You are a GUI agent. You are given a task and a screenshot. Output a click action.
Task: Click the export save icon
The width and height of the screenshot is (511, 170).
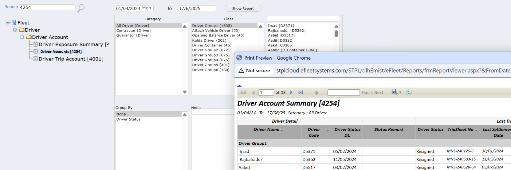(394, 92)
